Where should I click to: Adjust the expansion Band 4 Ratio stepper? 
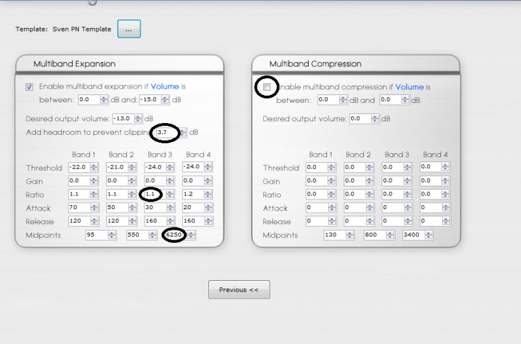tap(209, 194)
